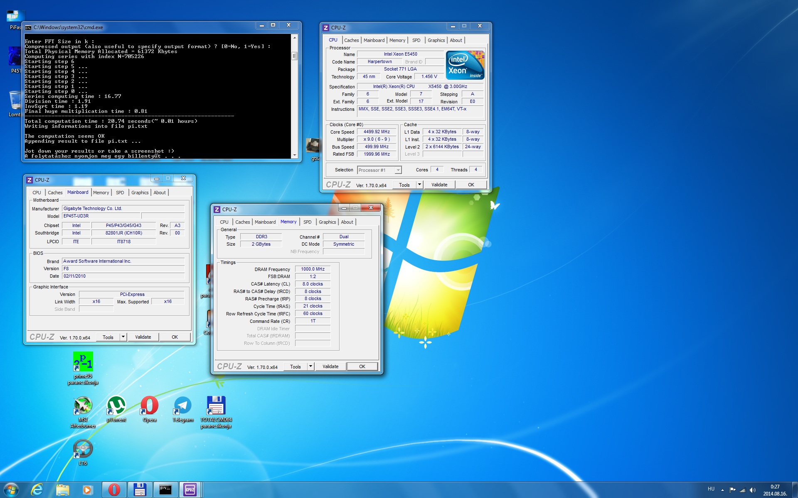
Task: Open About tab in top-right CPU-Z window
Action: pos(456,40)
